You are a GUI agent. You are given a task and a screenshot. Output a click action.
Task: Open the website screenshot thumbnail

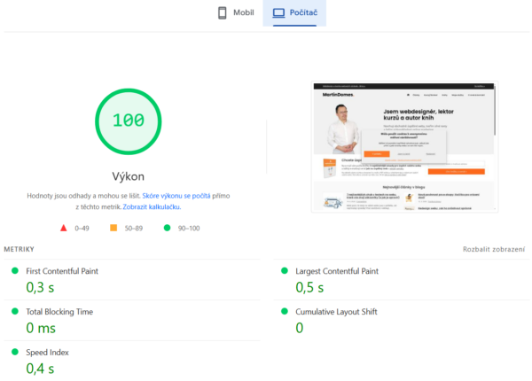click(x=404, y=146)
